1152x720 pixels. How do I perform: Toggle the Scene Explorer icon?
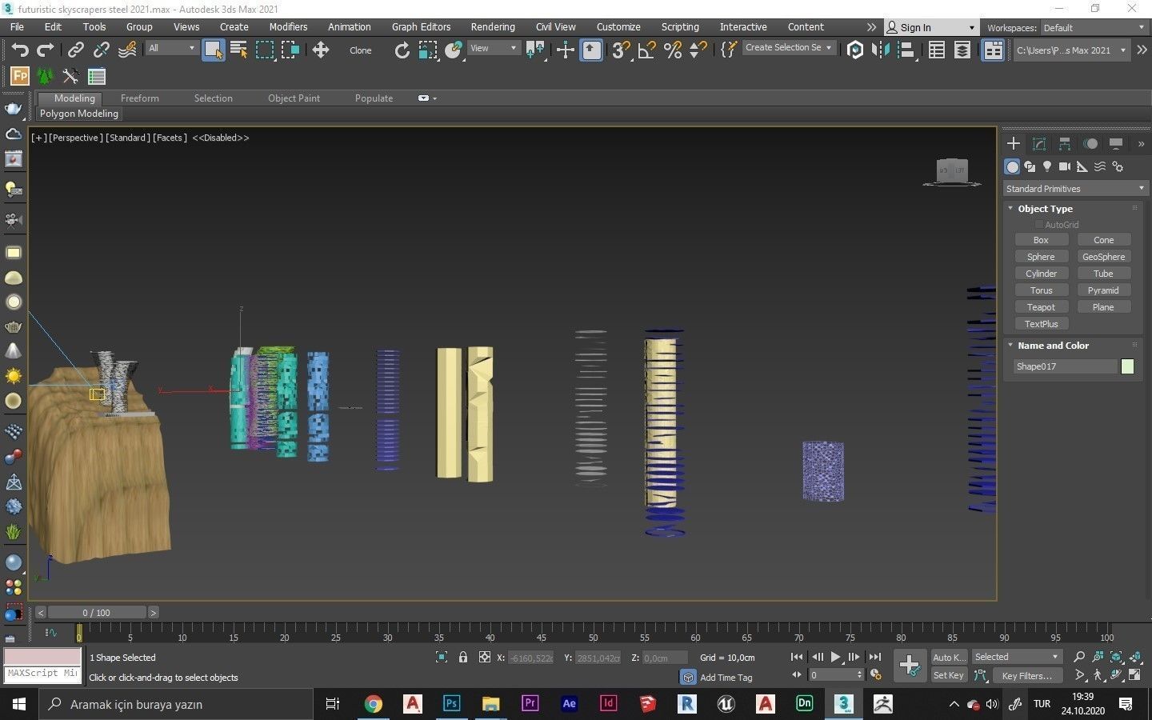(937, 50)
